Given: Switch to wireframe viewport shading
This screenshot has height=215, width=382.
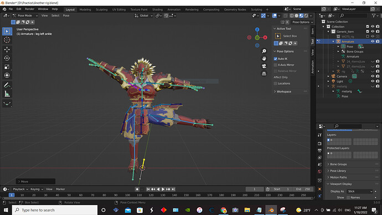Looking at the screenshot, I should click(x=292, y=16).
